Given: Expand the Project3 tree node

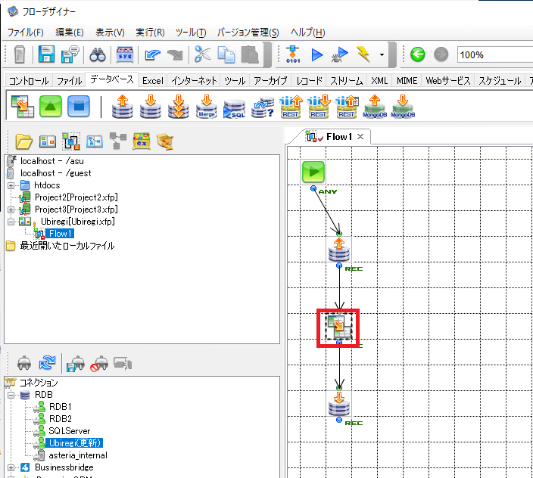Looking at the screenshot, I should (11, 210).
